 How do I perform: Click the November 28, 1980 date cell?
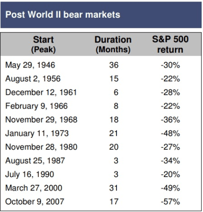click(x=42, y=147)
